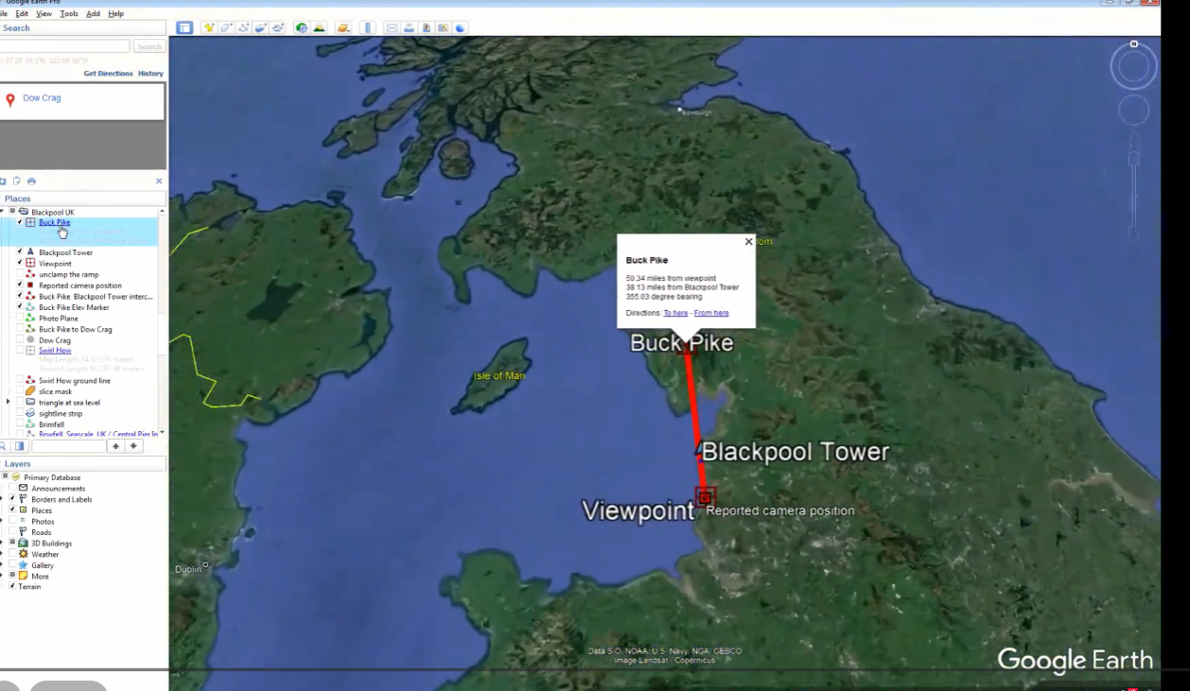Click the Record a Tour icon
Image resolution: width=1190 pixels, height=691 pixels.
point(278,27)
